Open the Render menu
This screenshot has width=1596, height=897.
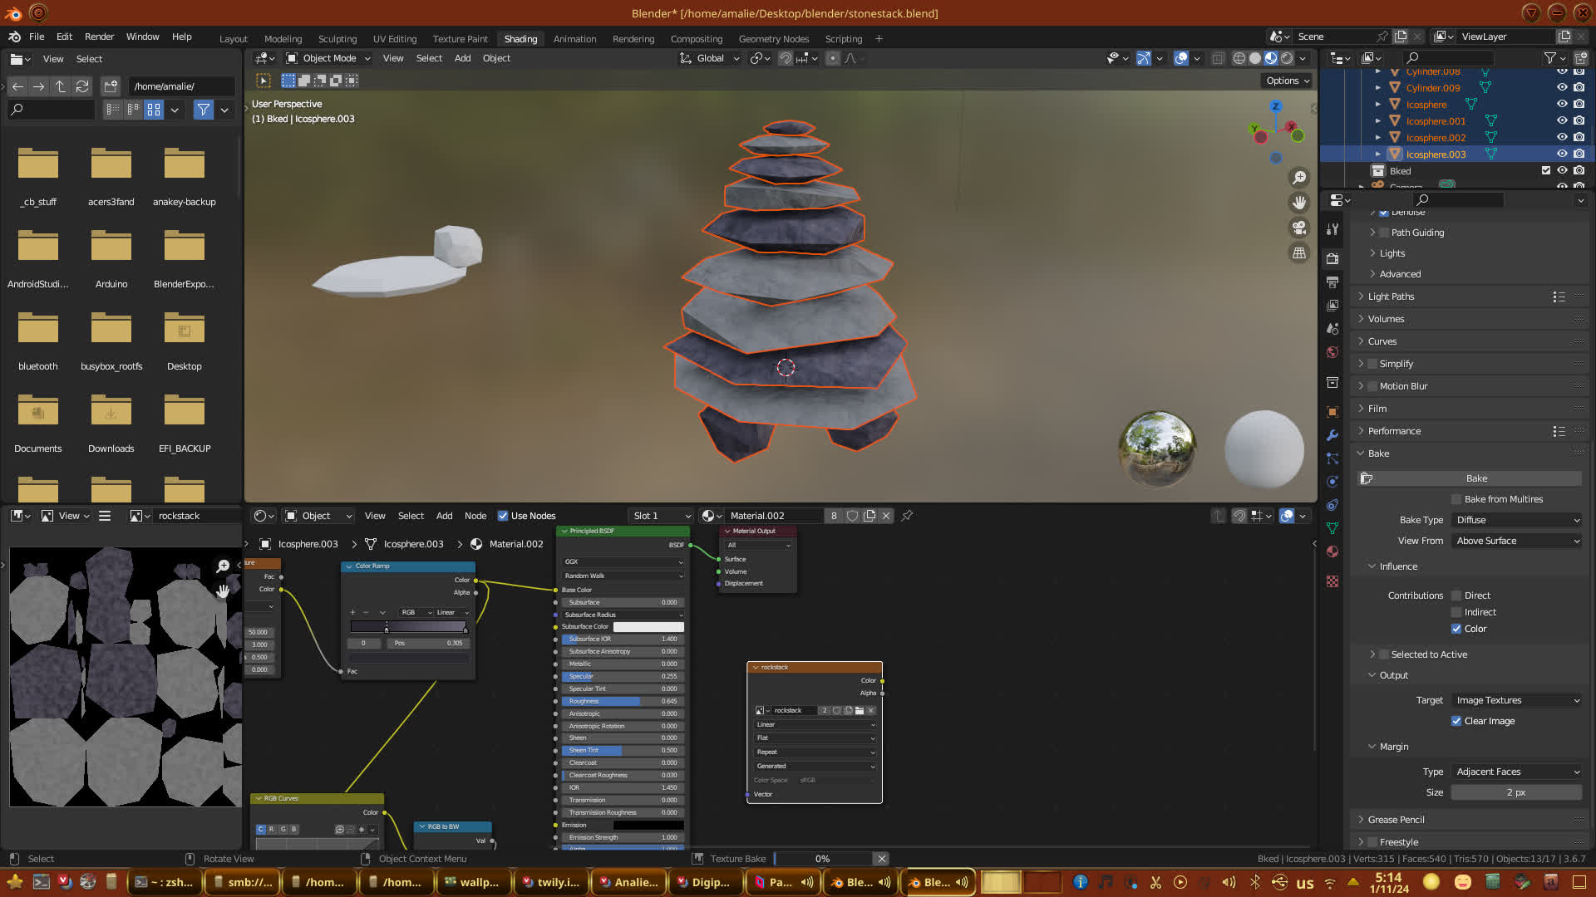(99, 37)
